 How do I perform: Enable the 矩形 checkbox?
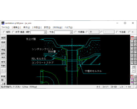coord(4,32)
